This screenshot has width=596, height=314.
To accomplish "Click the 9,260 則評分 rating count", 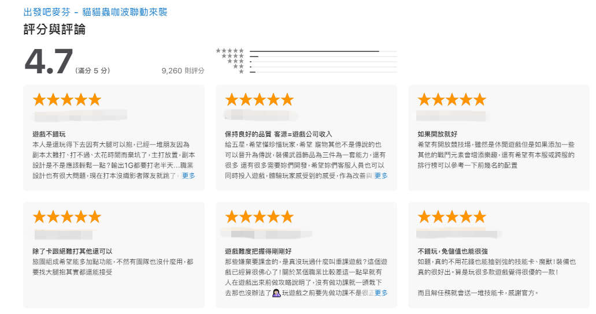I will point(183,71).
